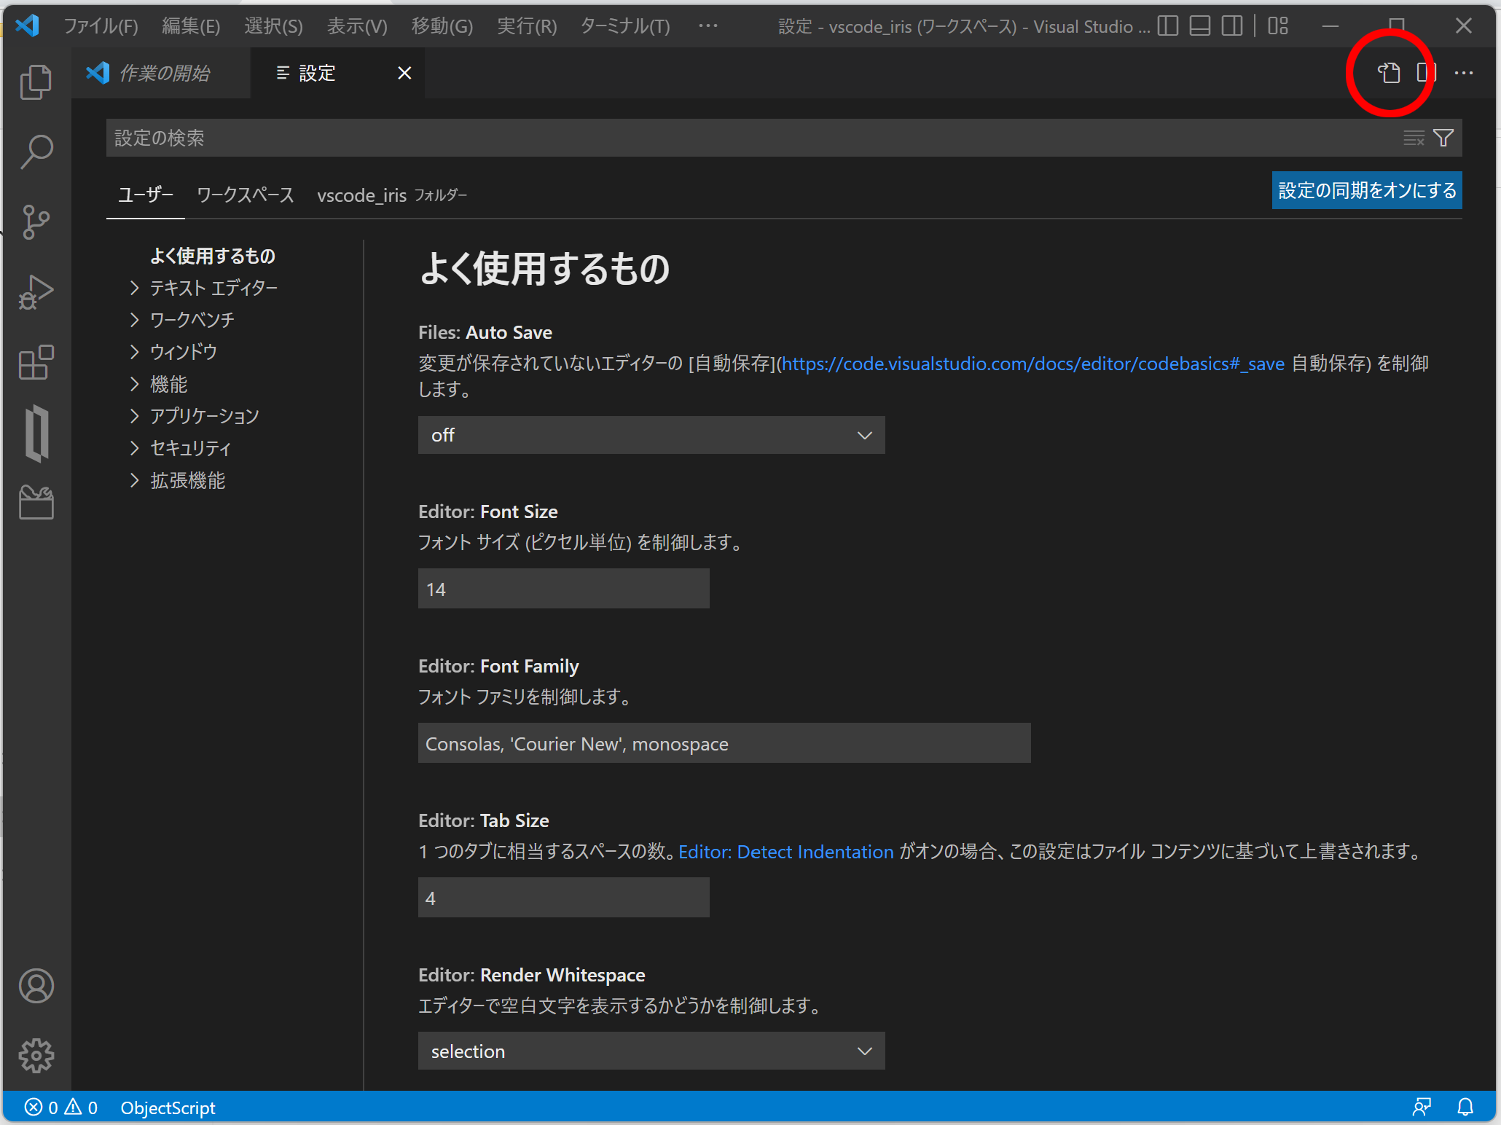
Task: Click the split editor right icon
Action: (x=1426, y=73)
